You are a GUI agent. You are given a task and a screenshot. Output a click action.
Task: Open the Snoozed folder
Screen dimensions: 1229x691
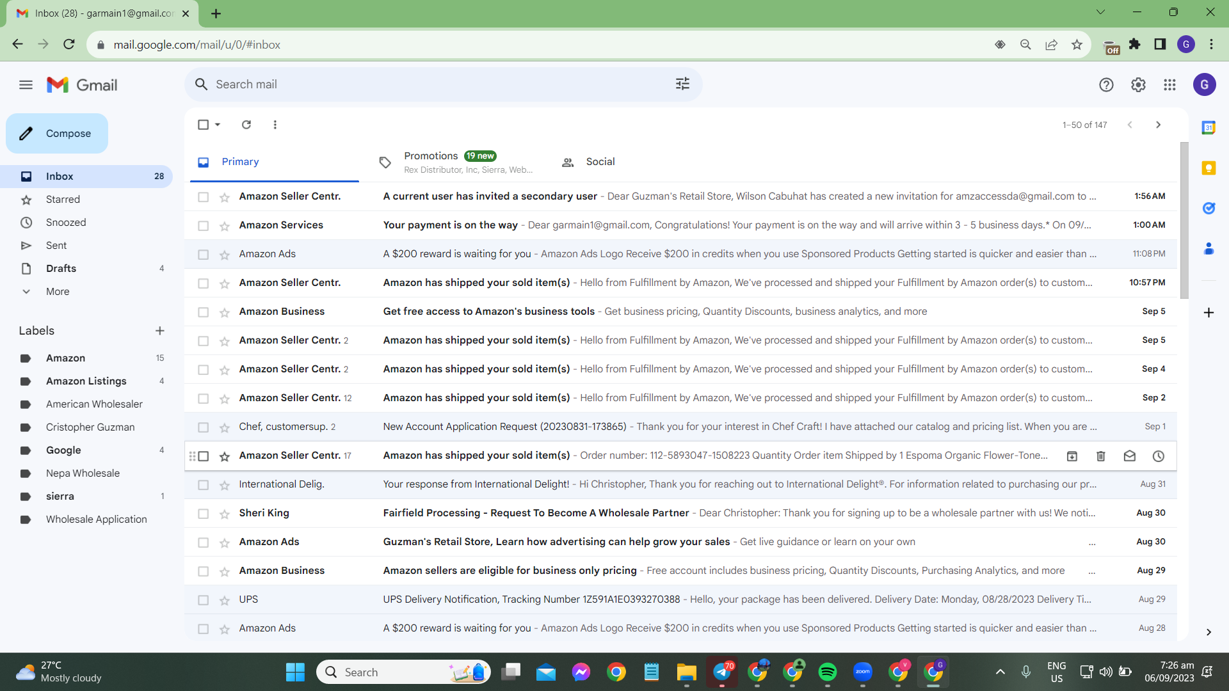click(x=66, y=223)
